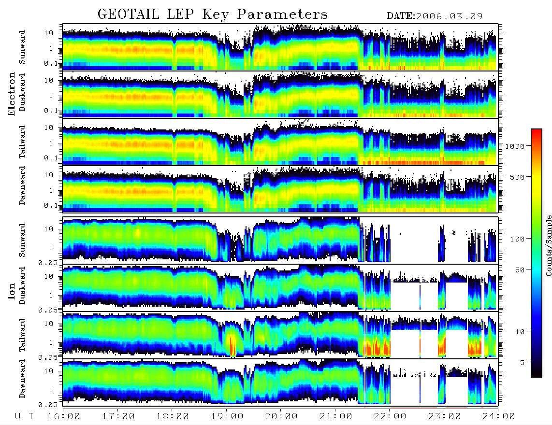This screenshot has height=425, width=552.
Task: Click the green middle of the color bar
Action: coord(536,225)
